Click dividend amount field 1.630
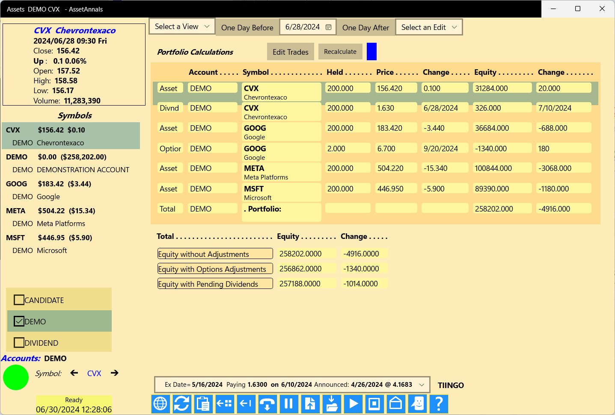 396,108
